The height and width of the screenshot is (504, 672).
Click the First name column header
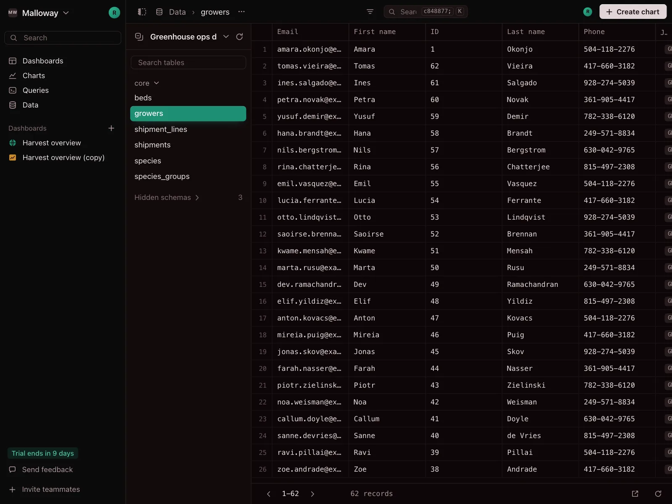(387, 32)
